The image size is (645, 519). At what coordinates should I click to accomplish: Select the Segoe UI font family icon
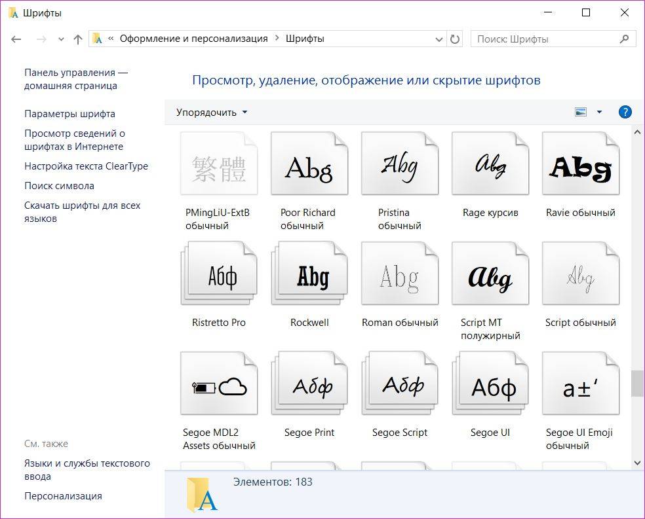click(490, 384)
